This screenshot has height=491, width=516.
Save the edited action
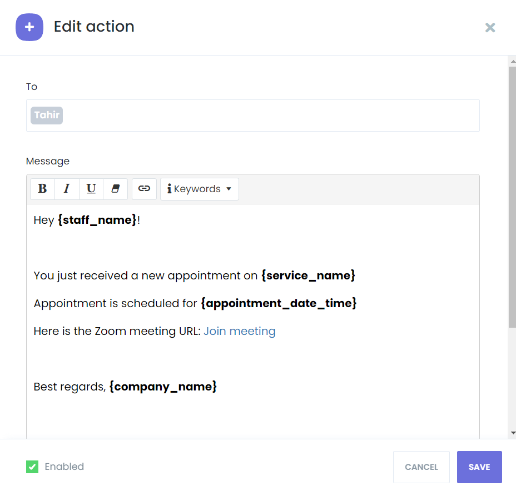[x=479, y=467]
